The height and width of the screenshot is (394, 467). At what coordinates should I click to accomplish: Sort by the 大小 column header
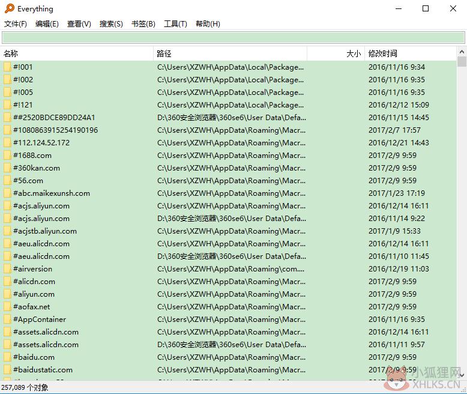click(x=336, y=53)
